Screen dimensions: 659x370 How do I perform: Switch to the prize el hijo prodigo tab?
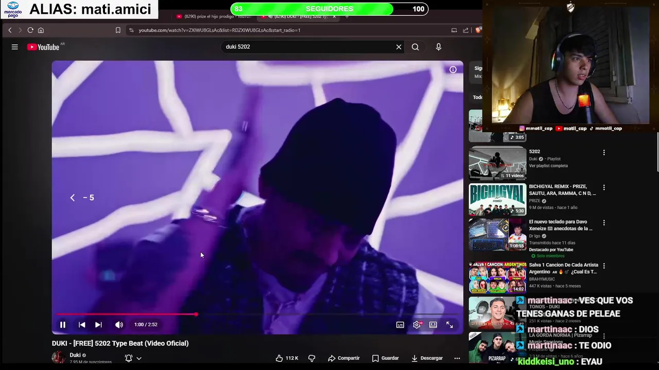point(214,16)
